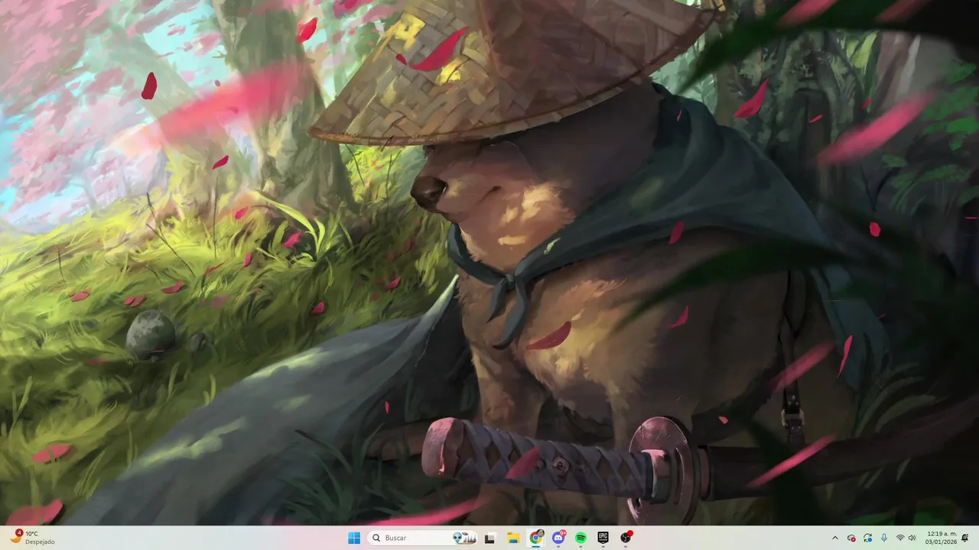The image size is (979, 550).
Task: Switch to Google Chrome in the taskbar
Action: pos(536,538)
